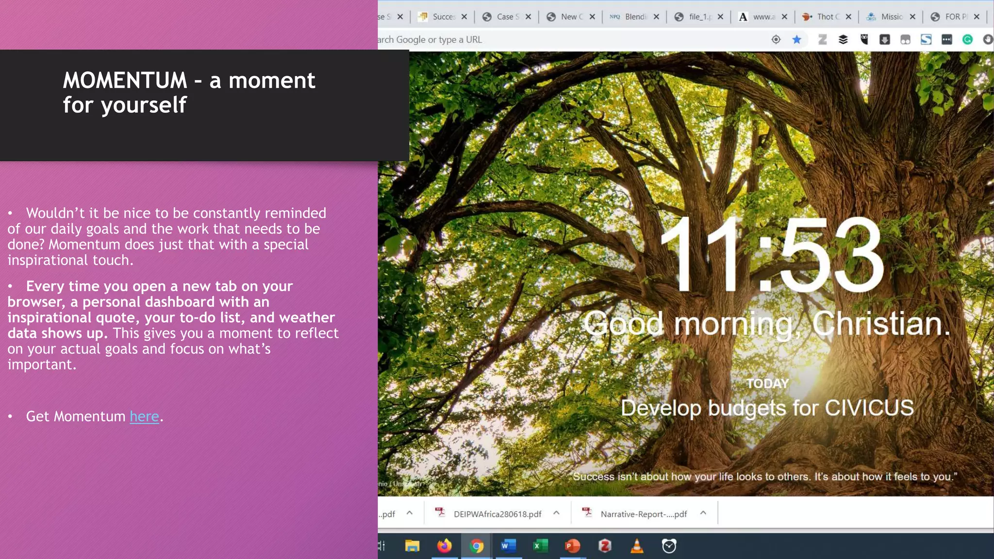Click the slide title "MOMENTUM - a moment for yourself"
The height and width of the screenshot is (559, 994).
[x=189, y=92]
